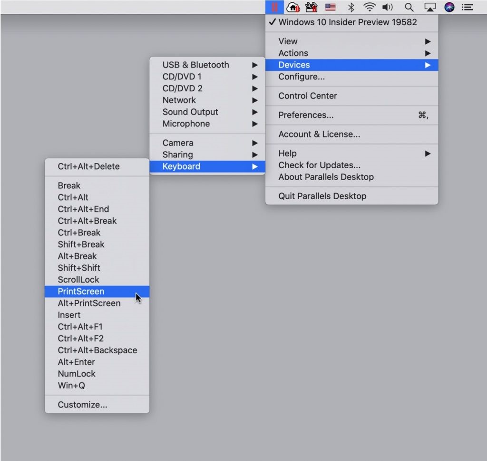
Task: Click the Parallels Desktop menu bar icon
Action: tap(274, 7)
